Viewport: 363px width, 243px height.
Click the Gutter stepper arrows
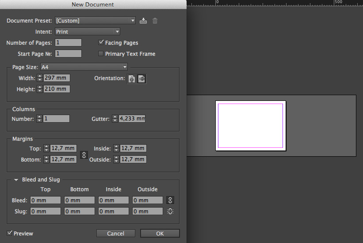(115, 119)
